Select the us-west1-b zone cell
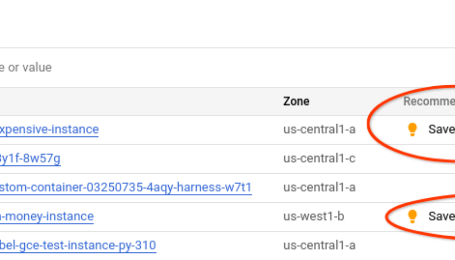The image size is (455, 260). [314, 216]
